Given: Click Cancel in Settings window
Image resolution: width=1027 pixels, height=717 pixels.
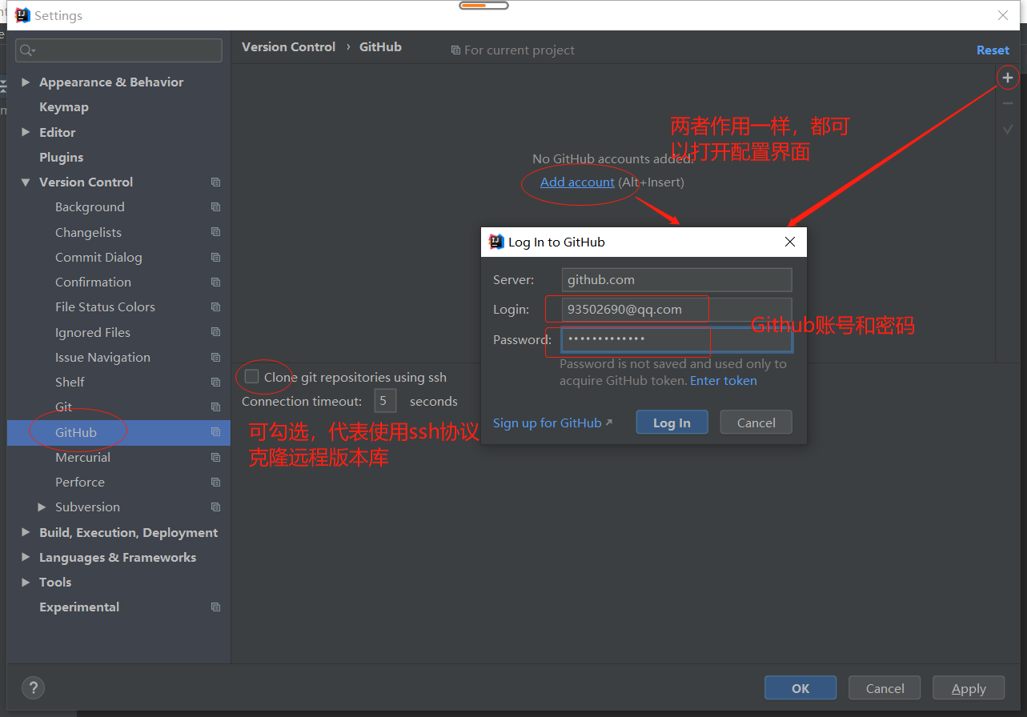Looking at the screenshot, I should [x=885, y=688].
